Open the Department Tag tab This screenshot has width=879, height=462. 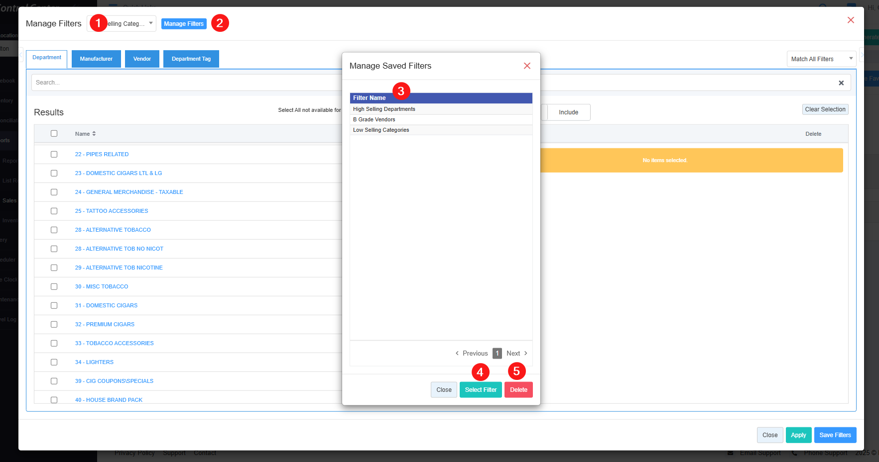(x=191, y=59)
